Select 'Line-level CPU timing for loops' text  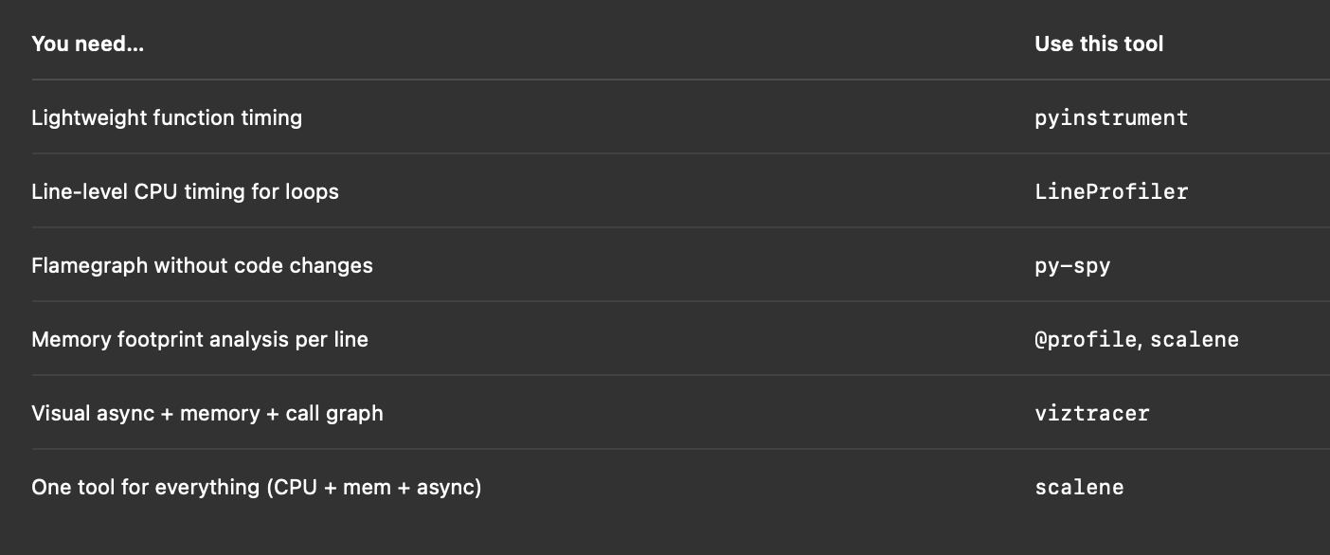(185, 191)
